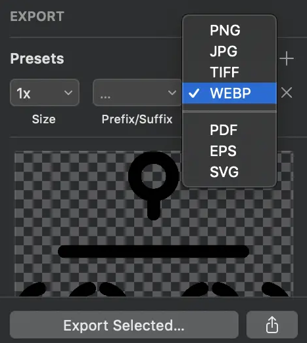Click the ring shape in the preview

[x=154, y=176]
